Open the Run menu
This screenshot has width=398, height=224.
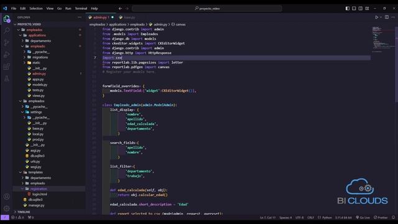(68, 8)
